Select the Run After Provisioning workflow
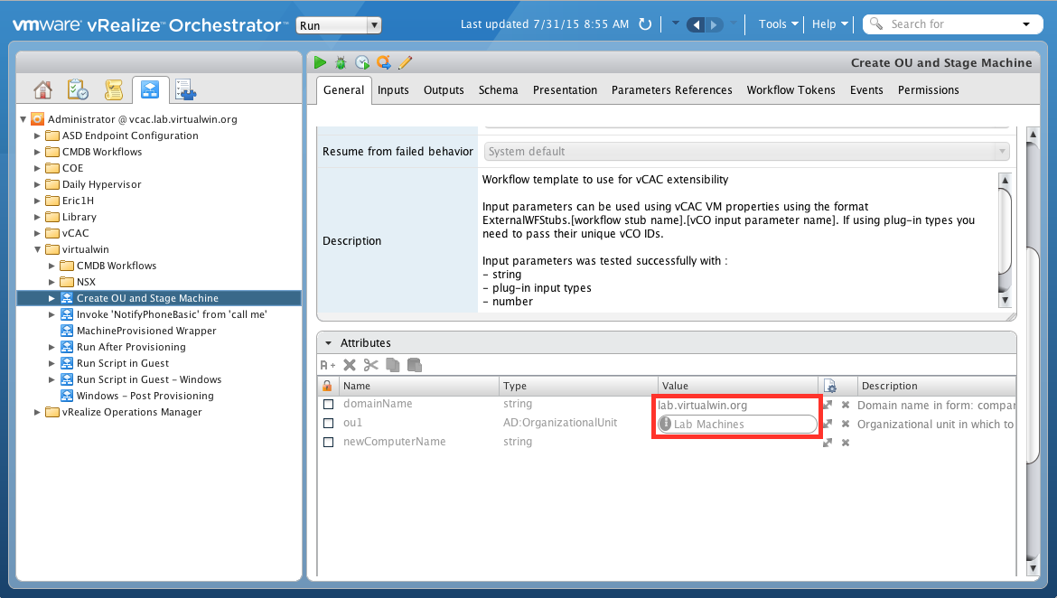Screen dimensions: 1057x598 coord(131,347)
